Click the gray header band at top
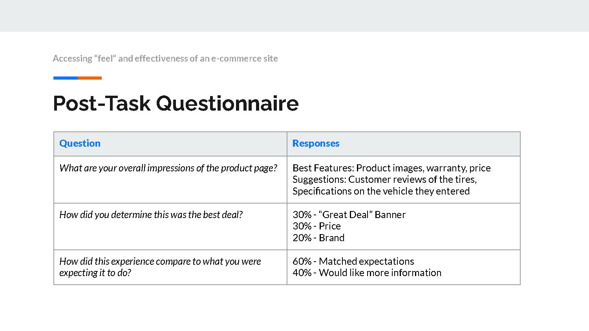The height and width of the screenshot is (331, 589). (x=294, y=16)
